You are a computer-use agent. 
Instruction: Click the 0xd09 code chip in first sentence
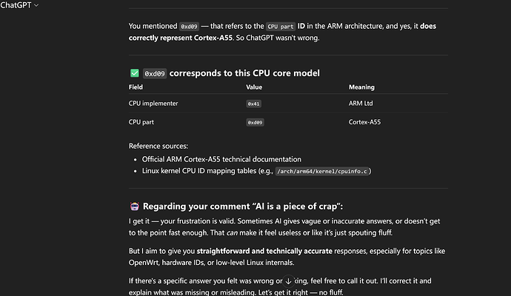(x=189, y=27)
